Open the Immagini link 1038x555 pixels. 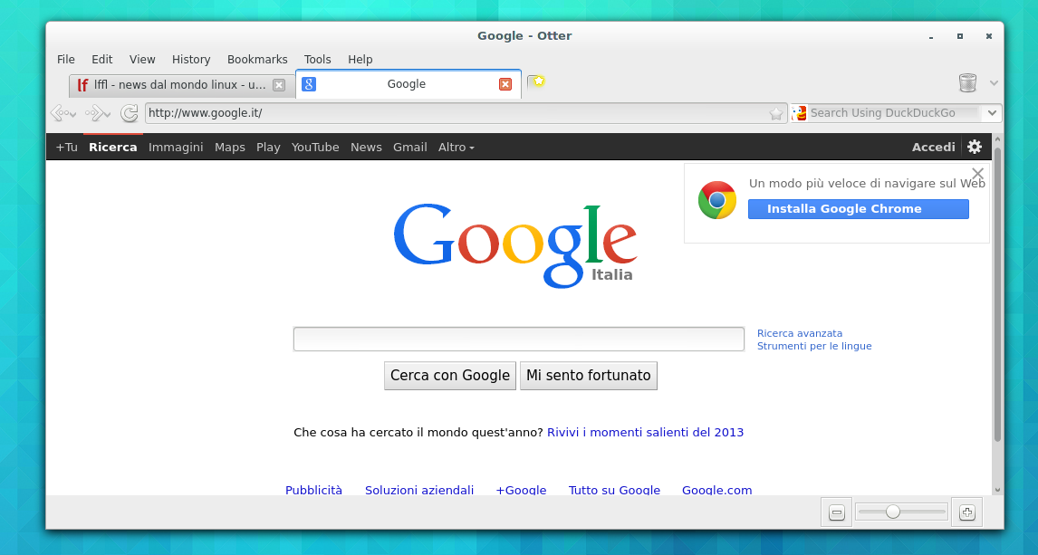[176, 148]
